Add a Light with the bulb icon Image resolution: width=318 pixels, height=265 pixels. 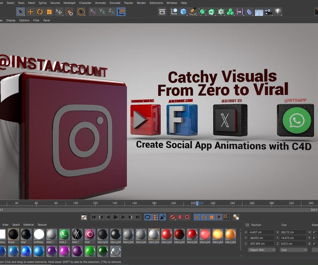278,12
